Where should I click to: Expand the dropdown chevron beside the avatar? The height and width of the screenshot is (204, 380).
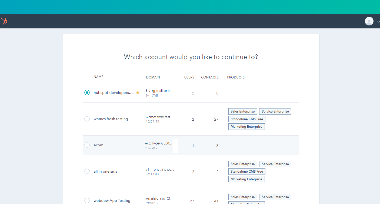(378, 22)
